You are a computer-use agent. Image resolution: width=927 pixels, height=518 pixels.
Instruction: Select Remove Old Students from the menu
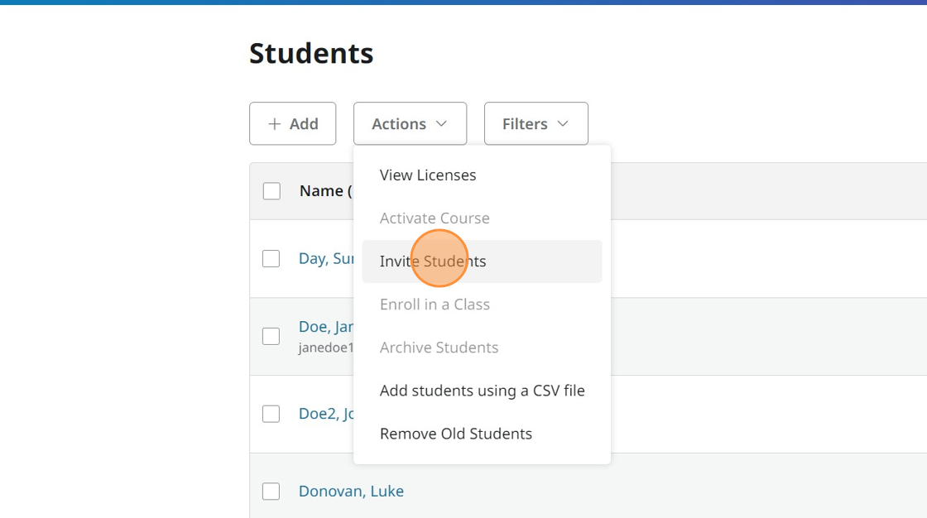(x=455, y=433)
